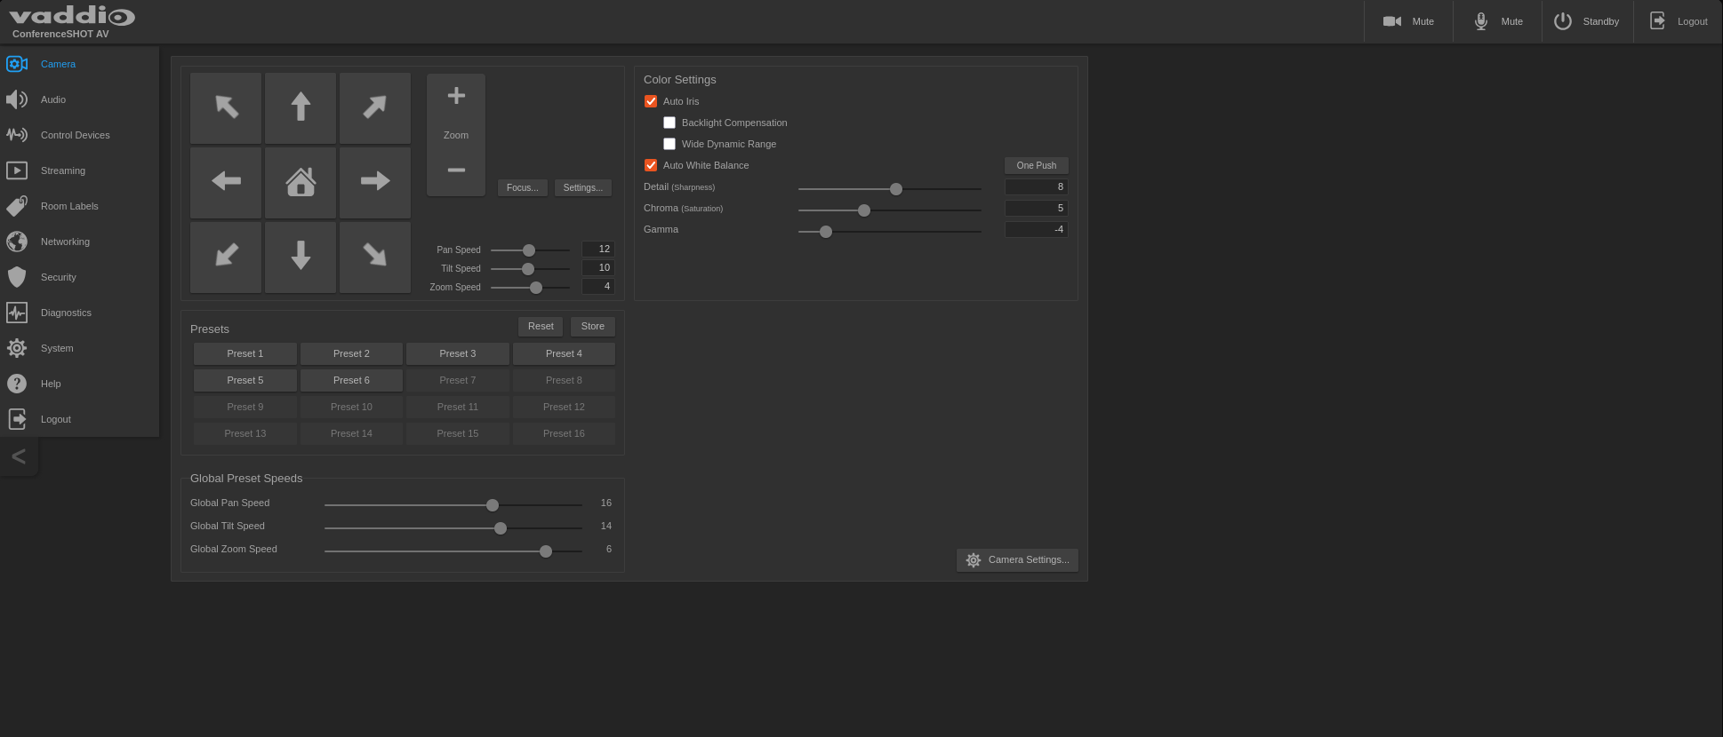1723x737 pixels.
Task: Recall Preset 5
Action: pyautogui.click(x=245, y=380)
